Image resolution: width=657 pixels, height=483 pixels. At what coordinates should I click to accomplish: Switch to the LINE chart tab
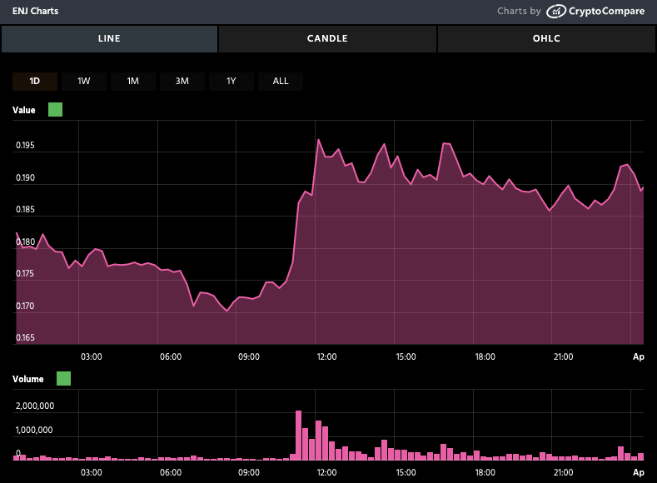click(x=109, y=38)
